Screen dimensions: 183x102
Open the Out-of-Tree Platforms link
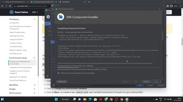[18, 80]
